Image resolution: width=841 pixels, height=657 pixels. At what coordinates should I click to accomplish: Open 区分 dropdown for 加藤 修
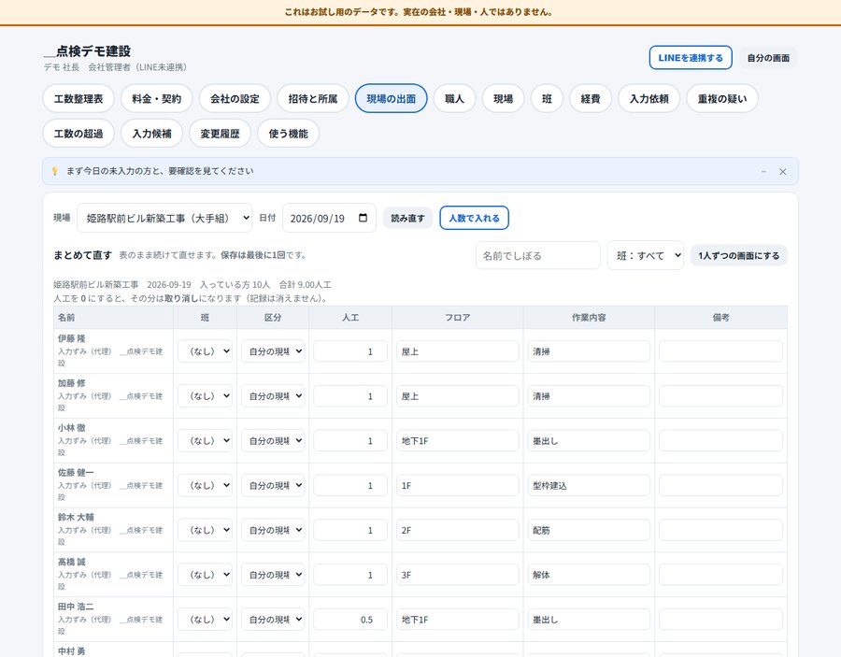(x=273, y=396)
